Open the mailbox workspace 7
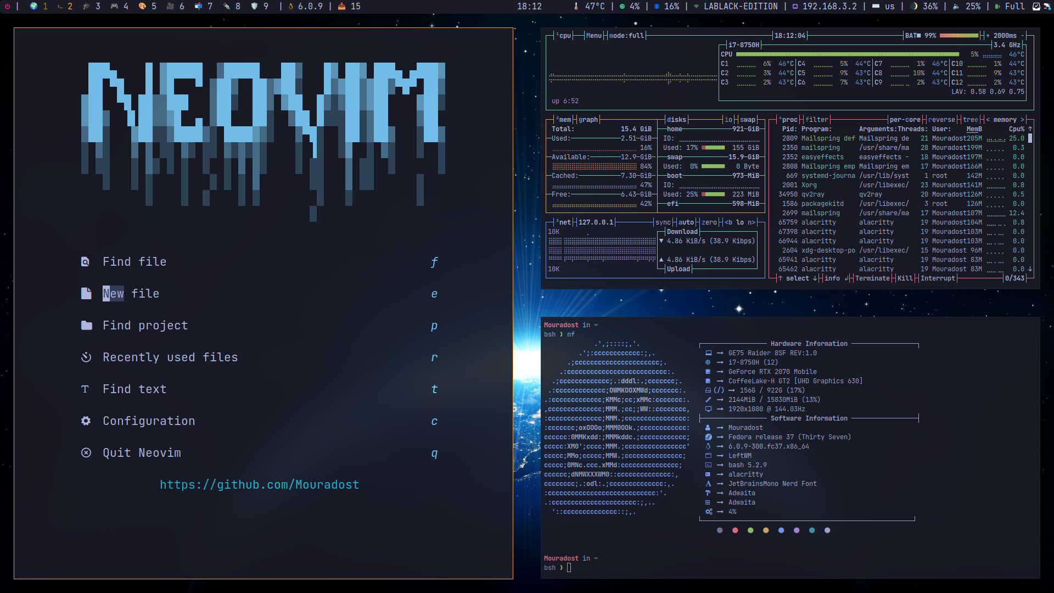Image resolution: width=1054 pixels, height=593 pixels. [198, 6]
